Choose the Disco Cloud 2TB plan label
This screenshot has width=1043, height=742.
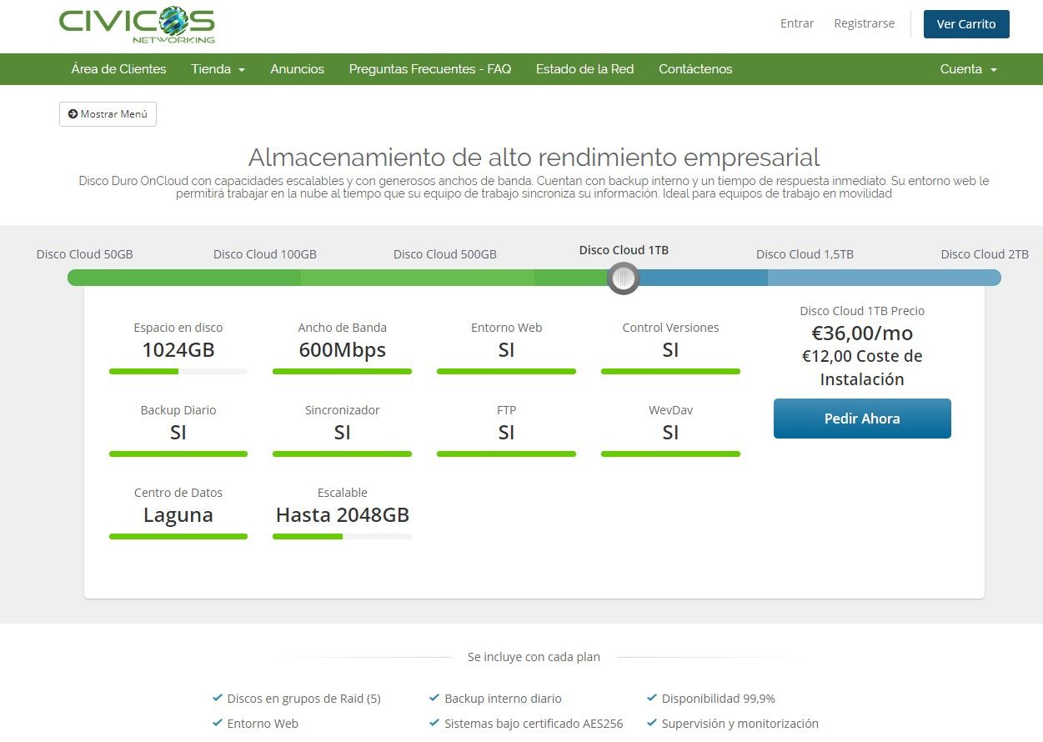coord(985,254)
